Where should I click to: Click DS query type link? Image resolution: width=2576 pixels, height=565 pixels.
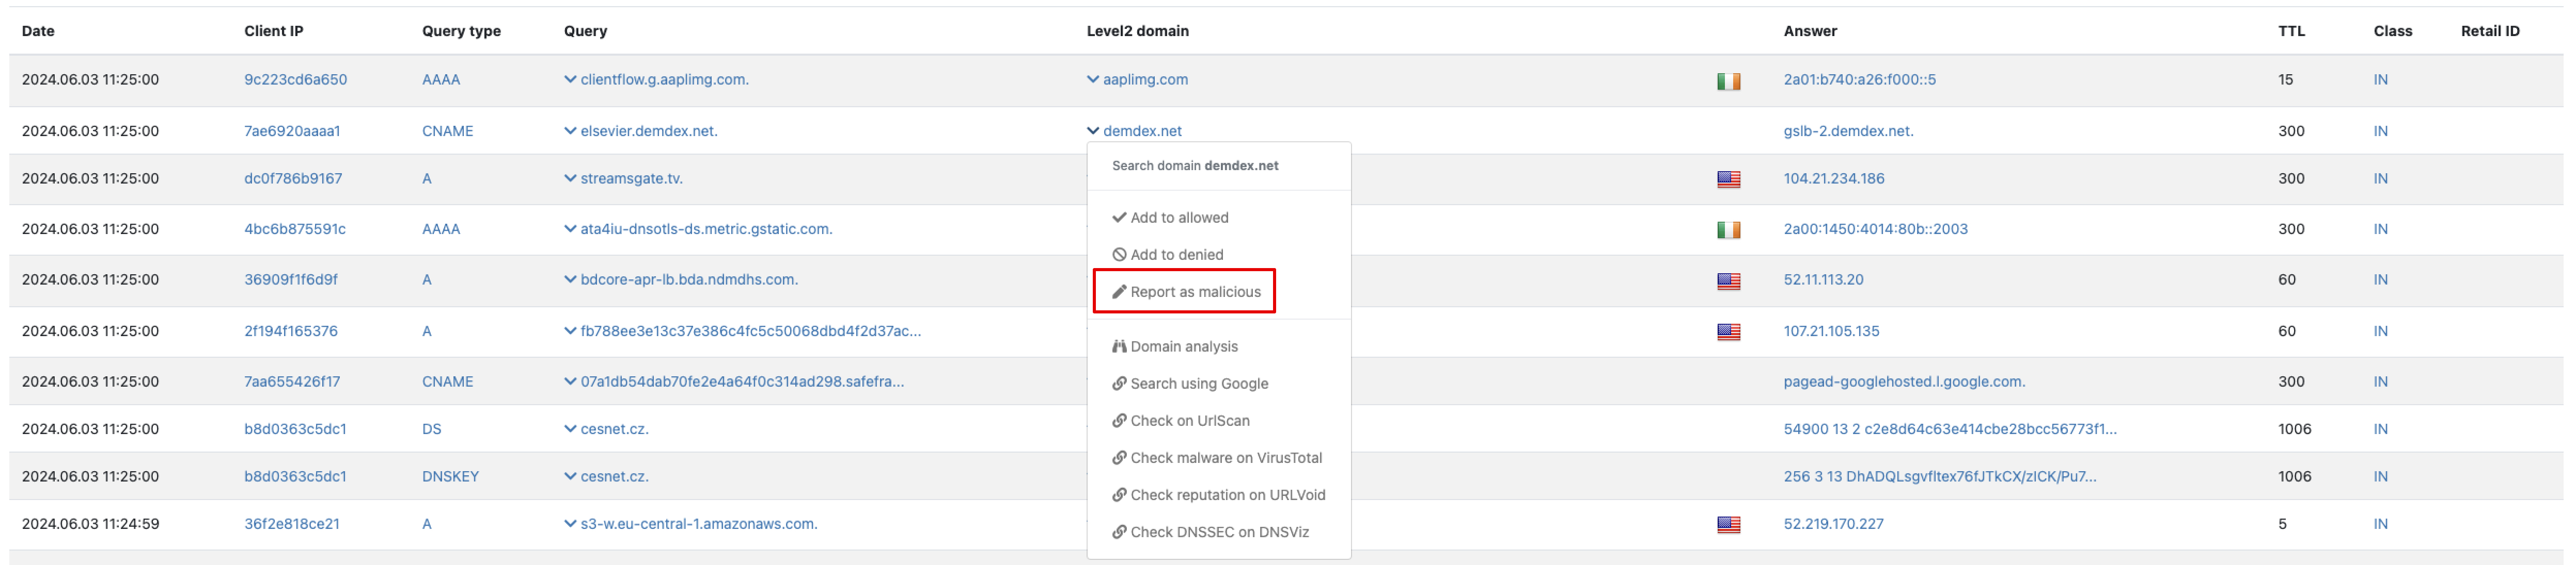[x=431, y=429]
